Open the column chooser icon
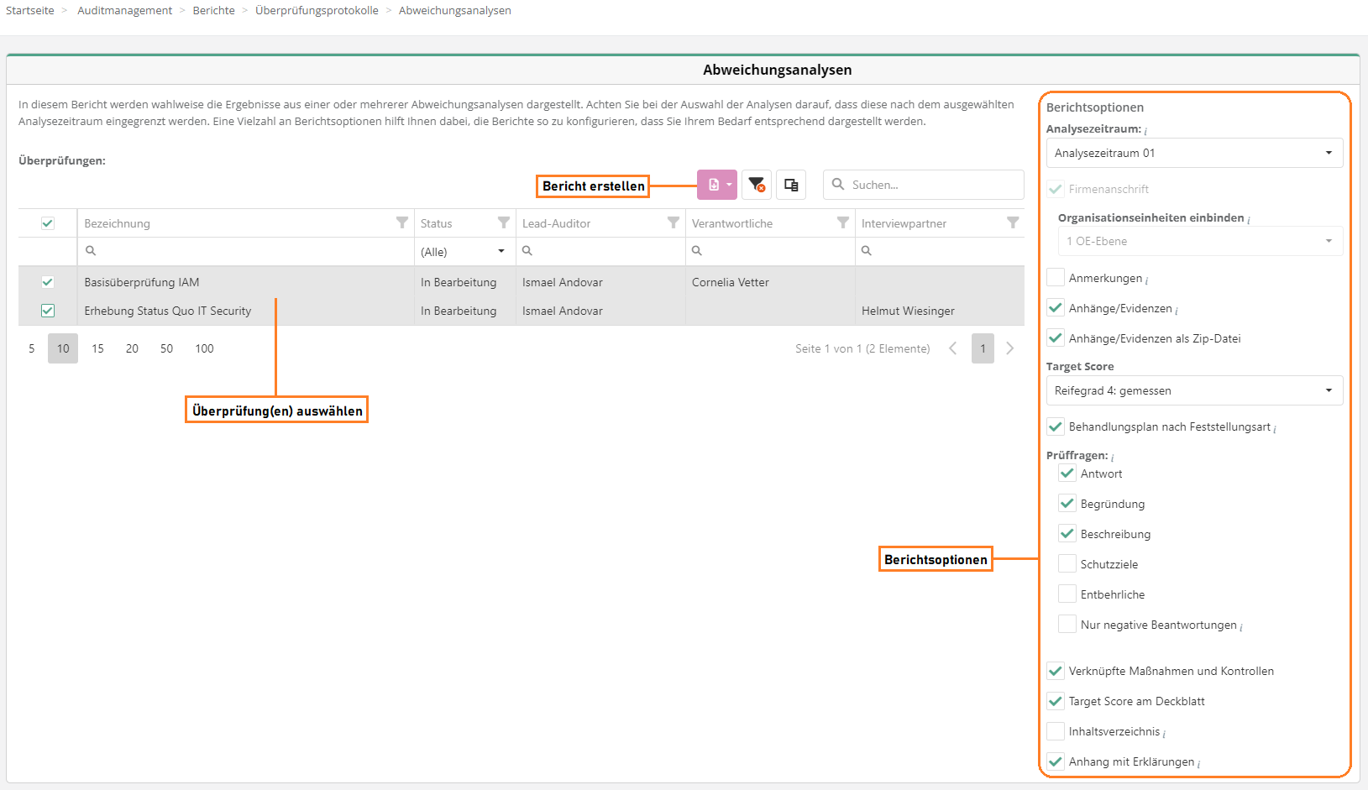 point(791,185)
